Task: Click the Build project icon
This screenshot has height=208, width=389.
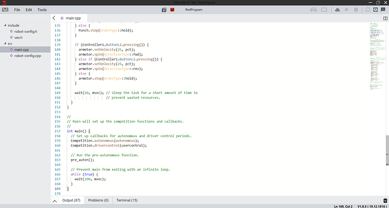Action: tap(337, 10)
